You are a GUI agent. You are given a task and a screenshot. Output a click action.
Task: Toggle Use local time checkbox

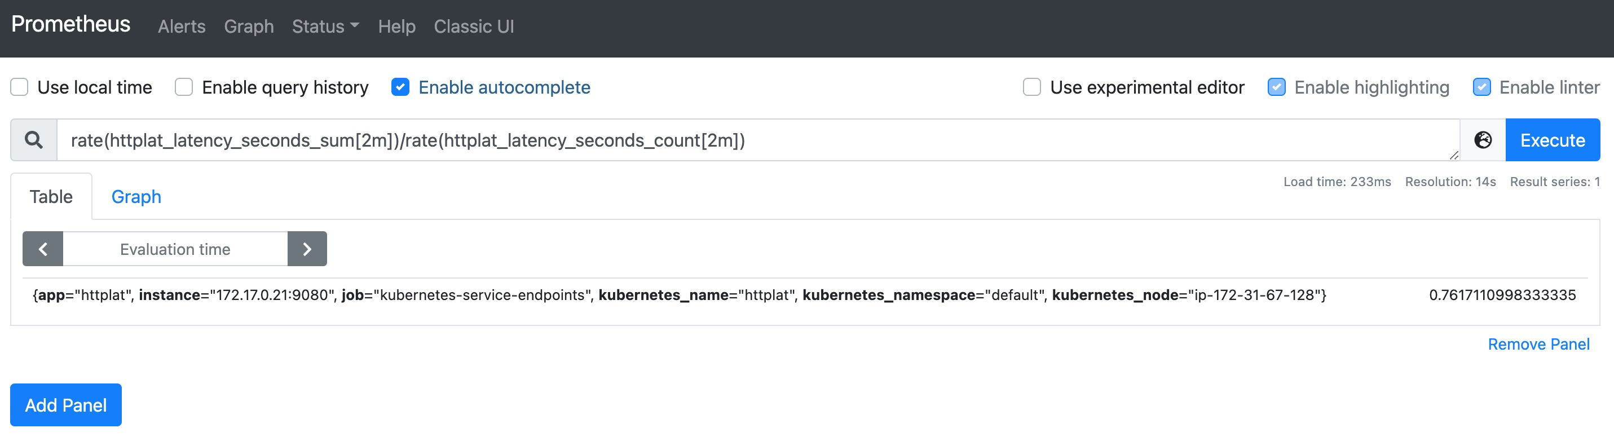coord(19,87)
